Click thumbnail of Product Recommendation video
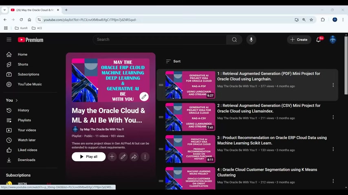Image resolution: width=348 pixels, height=195 pixels. tap(190, 149)
